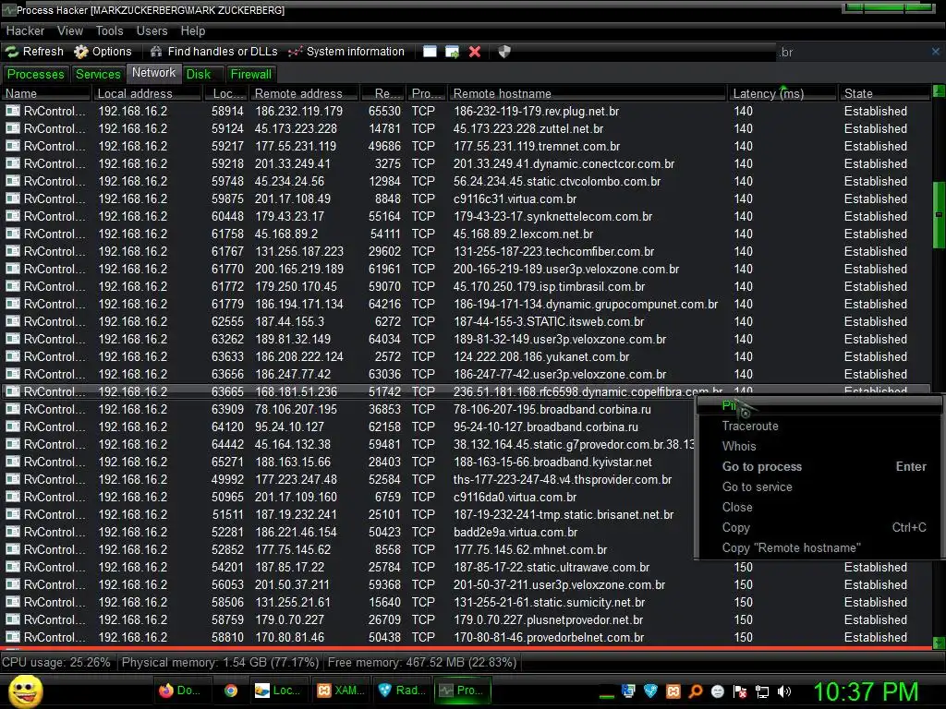Click RvControl icon on row 170.80.81.46
Image resolution: width=946 pixels, height=709 pixels.
coord(13,637)
